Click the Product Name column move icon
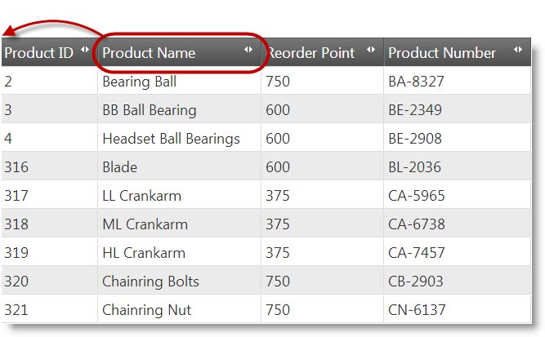Viewport: 545px width, 337px height. [248, 51]
